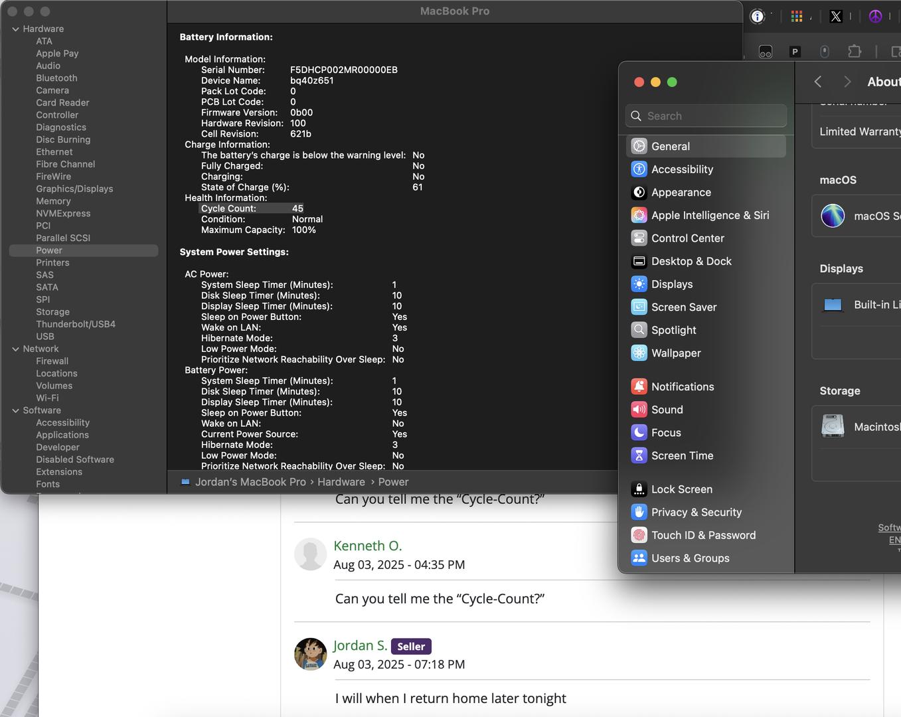Image resolution: width=901 pixels, height=717 pixels.
Task: Click Kenneth O.'s gray avatar placeholder
Action: pos(311,554)
